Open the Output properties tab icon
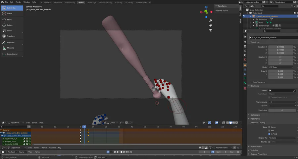This screenshot has height=159, width=298. pyautogui.click(x=245, y=46)
